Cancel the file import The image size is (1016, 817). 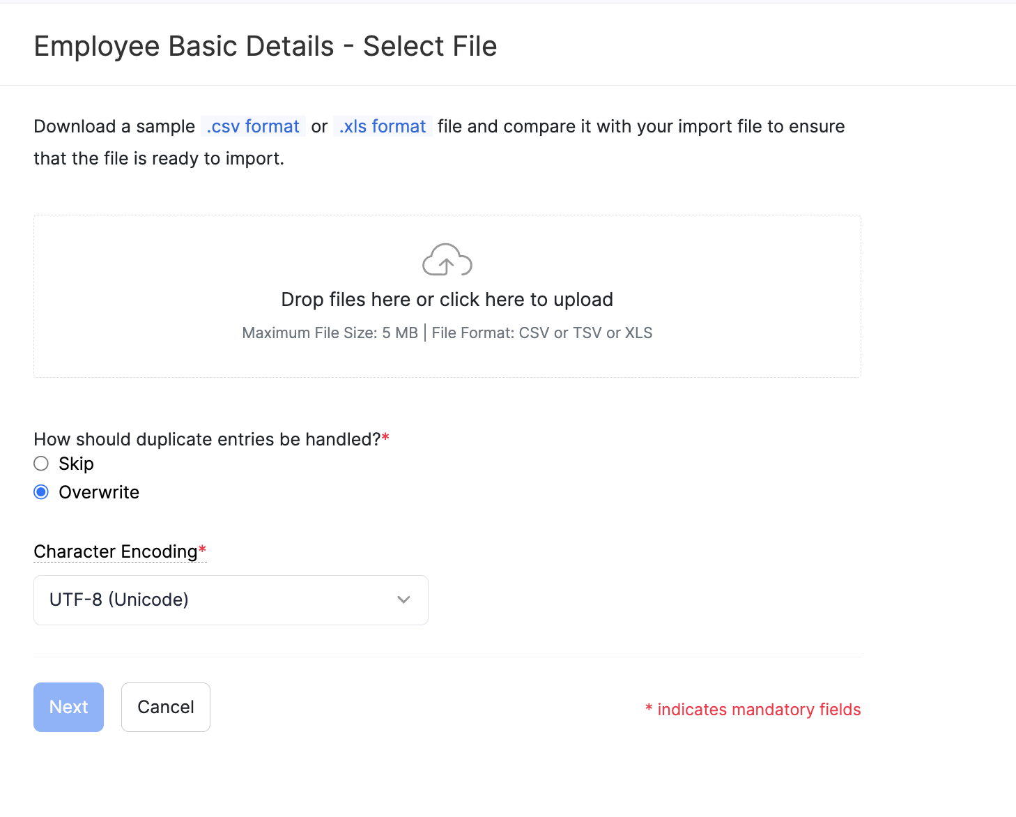tap(165, 707)
